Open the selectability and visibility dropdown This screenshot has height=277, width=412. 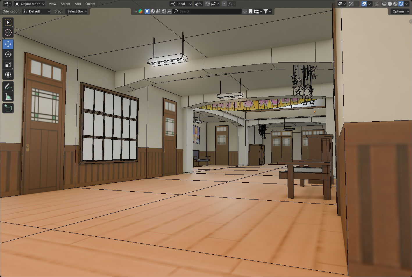(x=342, y=4)
